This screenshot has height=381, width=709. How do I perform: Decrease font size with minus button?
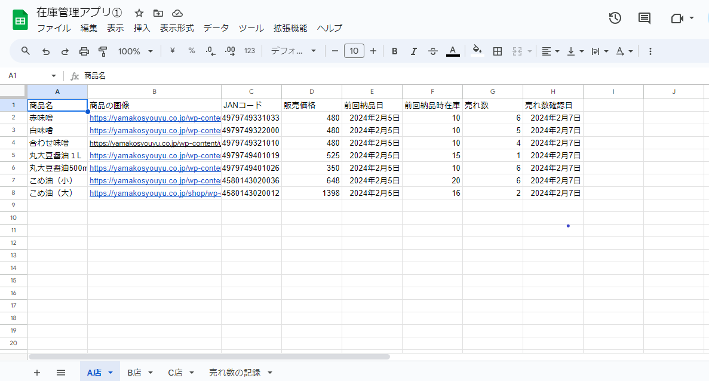[334, 51]
